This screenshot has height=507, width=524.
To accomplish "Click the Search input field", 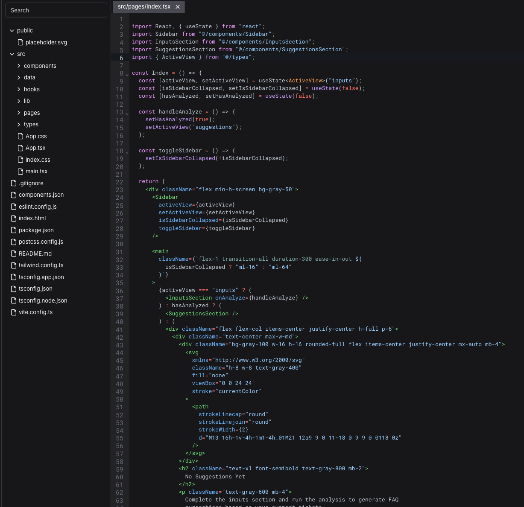I will [x=56, y=10].
